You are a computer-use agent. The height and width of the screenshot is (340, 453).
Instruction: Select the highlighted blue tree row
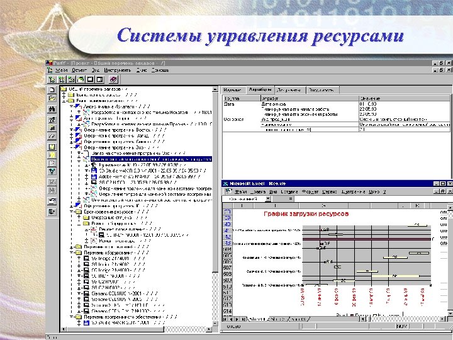[x=152, y=159]
